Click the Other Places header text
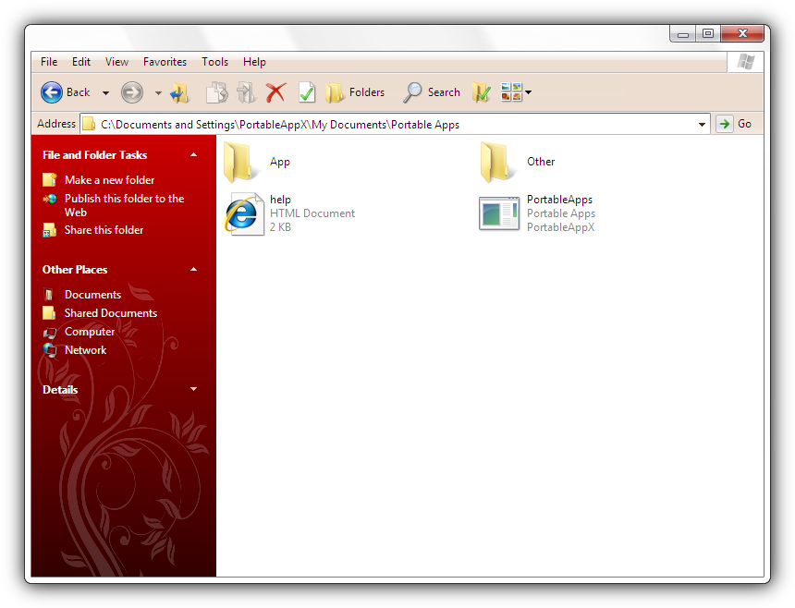795x608 pixels. (75, 270)
